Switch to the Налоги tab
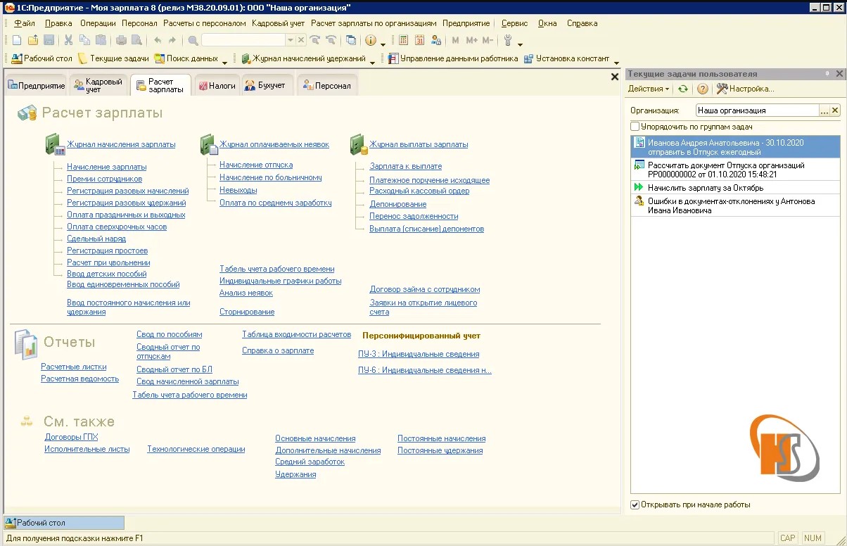 (x=217, y=86)
